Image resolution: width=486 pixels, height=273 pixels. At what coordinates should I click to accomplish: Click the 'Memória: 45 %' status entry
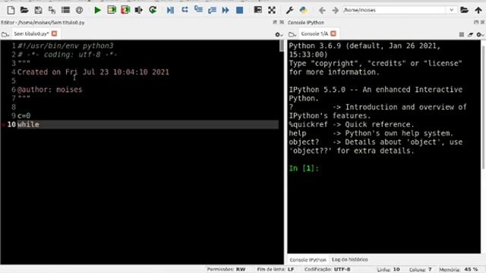(458, 270)
